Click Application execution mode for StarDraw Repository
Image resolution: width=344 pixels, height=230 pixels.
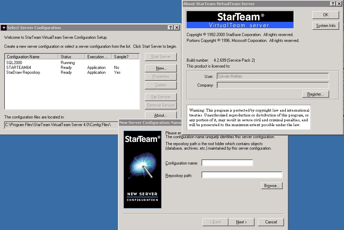96,72
